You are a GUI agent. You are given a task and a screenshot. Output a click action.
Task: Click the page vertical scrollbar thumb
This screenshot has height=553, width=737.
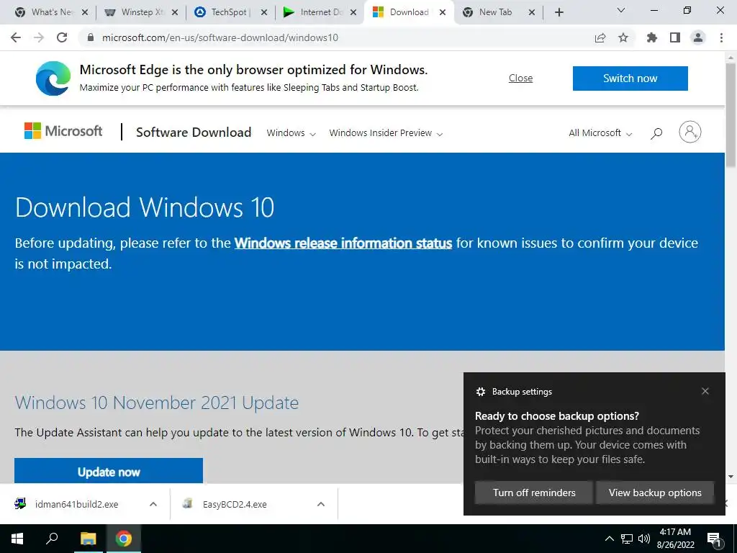[731, 115]
